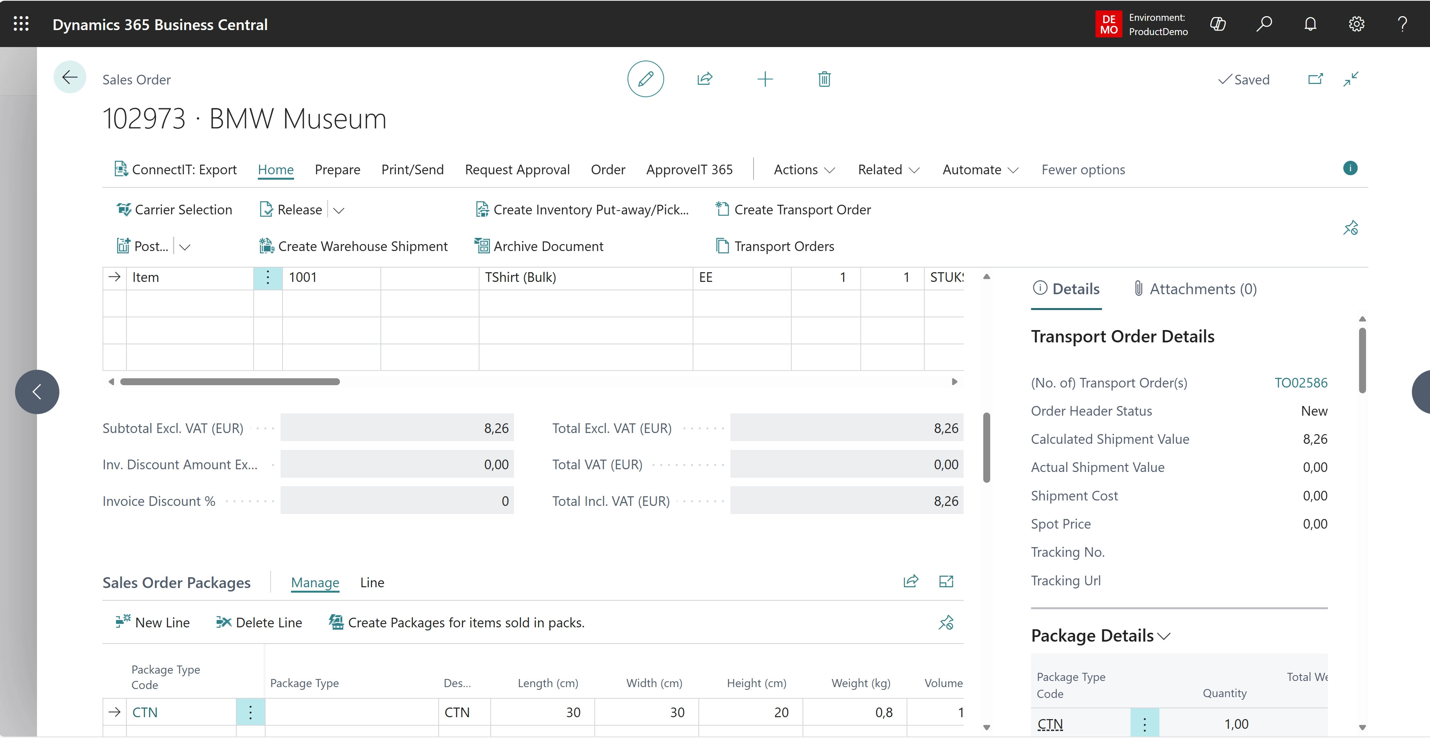
Task: Go back with the arrow button
Action: coord(70,77)
